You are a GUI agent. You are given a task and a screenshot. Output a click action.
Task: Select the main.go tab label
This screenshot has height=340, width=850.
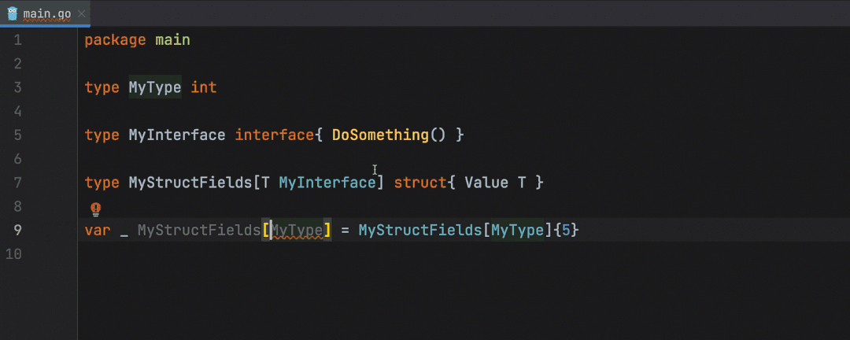[x=48, y=13]
